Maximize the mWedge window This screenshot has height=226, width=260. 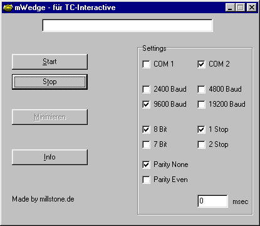(241, 8)
